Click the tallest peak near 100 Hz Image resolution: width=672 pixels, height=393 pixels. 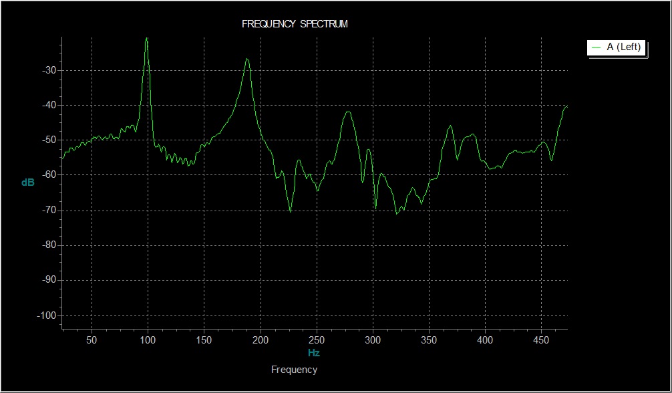pos(147,39)
